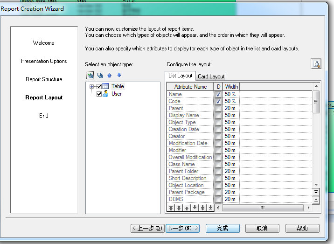Image resolution: width=334 pixels, height=244 pixels.
Task: Open the report preview magnifier icon
Action: 316,64
